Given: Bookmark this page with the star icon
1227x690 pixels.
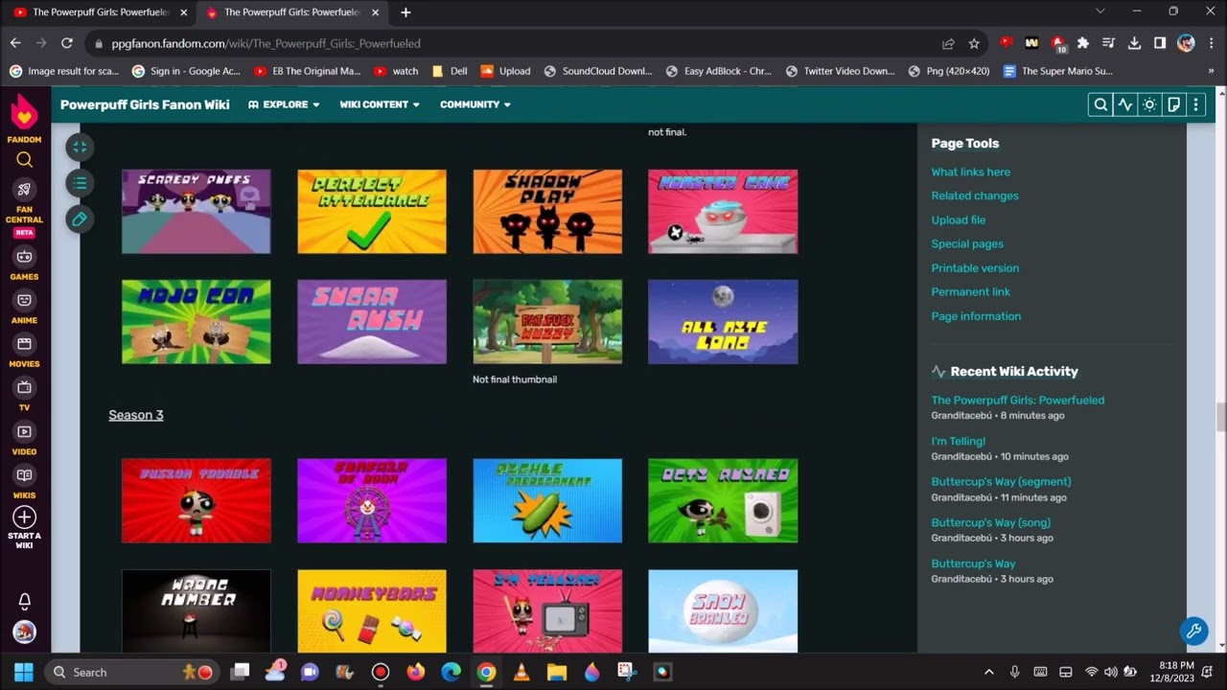Looking at the screenshot, I should point(974,43).
